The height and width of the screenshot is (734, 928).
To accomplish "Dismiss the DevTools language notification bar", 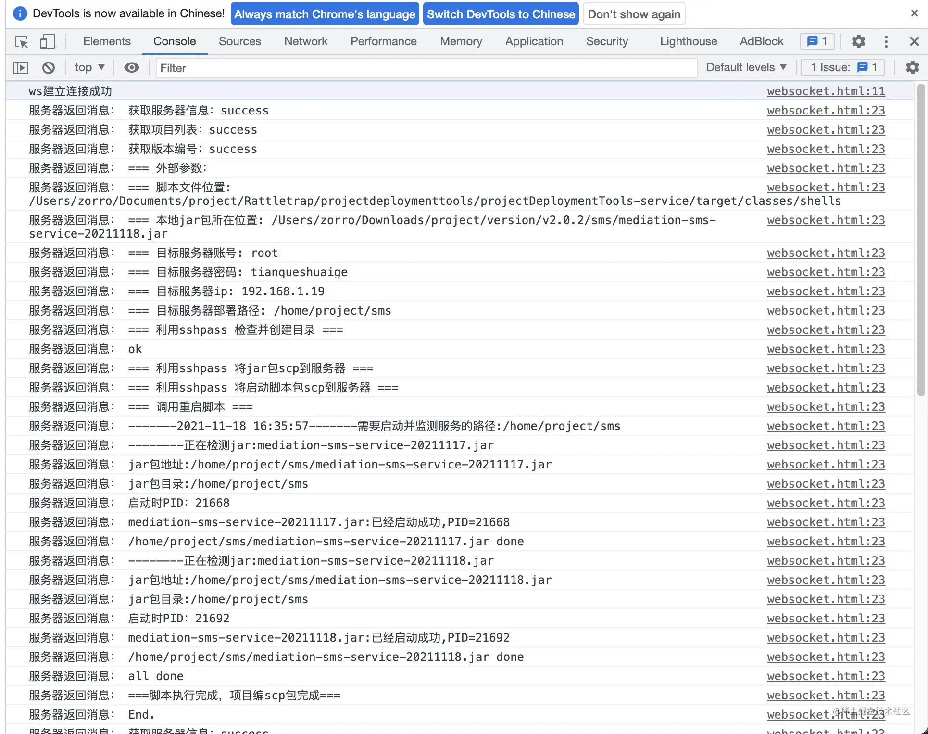I will click(914, 13).
